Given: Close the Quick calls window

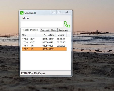Looking at the screenshot, I should tap(67, 12).
